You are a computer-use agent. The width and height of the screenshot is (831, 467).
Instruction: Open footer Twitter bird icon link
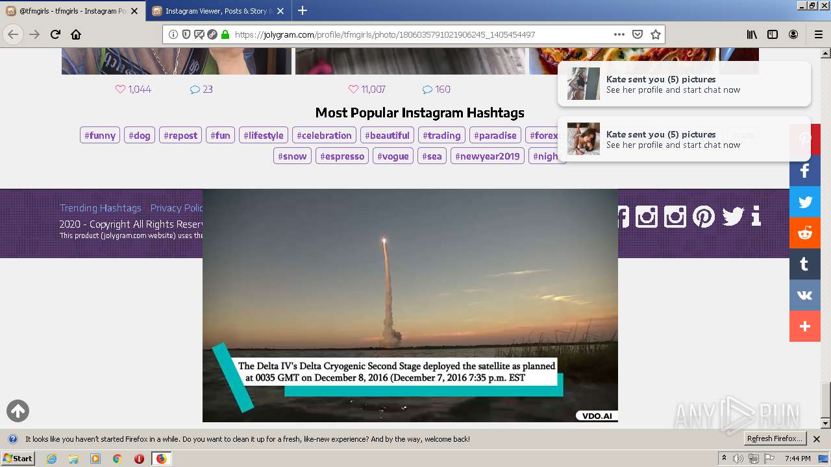coord(733,216)
